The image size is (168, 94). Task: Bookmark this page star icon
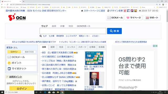(160, 4)
